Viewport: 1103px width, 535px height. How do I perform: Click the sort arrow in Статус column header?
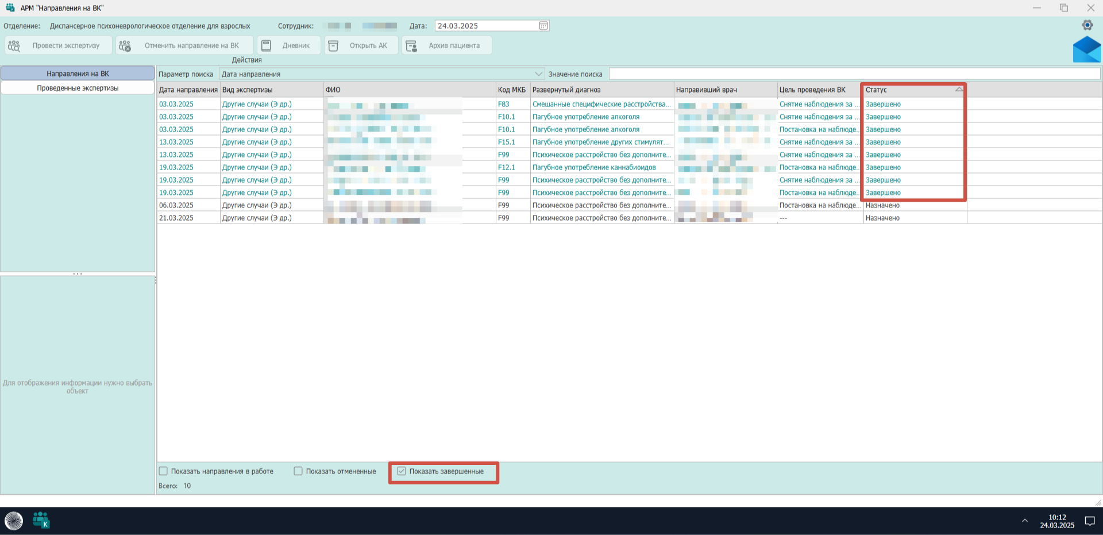pos(959,90)
